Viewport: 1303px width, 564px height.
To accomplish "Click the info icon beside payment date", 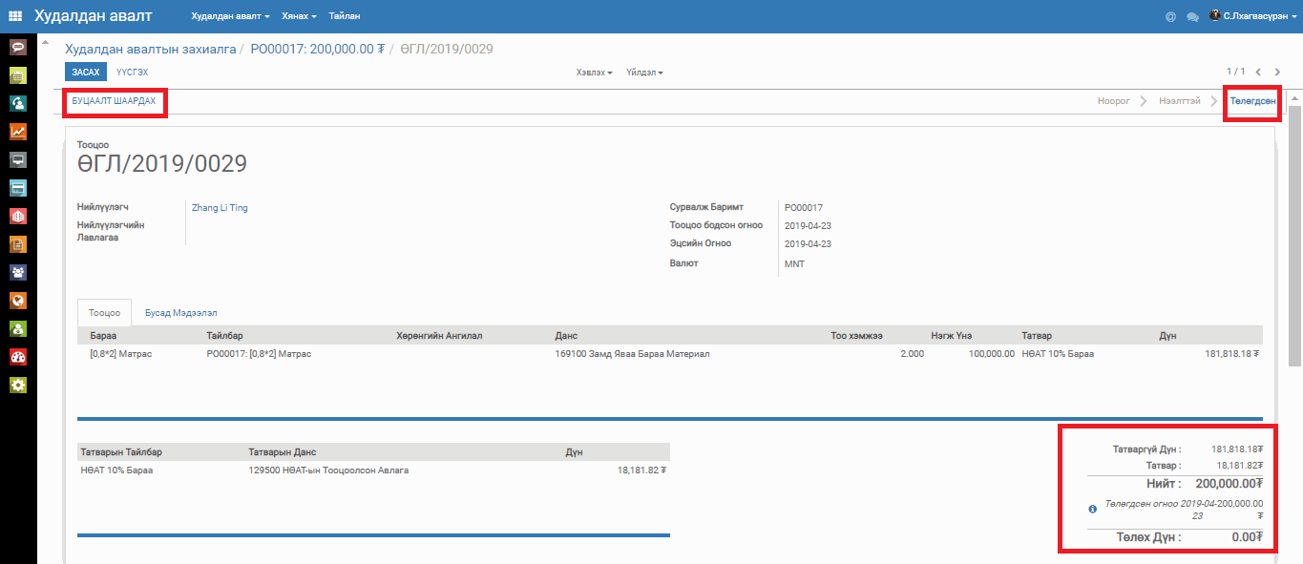I will pyautogui.click(x=1093, y=510).
